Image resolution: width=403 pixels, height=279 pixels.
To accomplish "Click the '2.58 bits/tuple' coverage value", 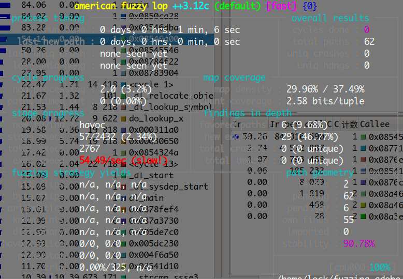I will point(325,101).
